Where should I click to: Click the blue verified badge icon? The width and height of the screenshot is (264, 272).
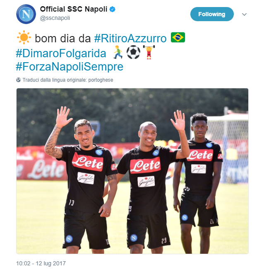(x=113, y=9)
